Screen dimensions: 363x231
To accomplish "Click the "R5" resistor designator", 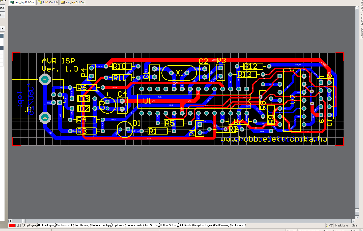I will coord(170,123).
